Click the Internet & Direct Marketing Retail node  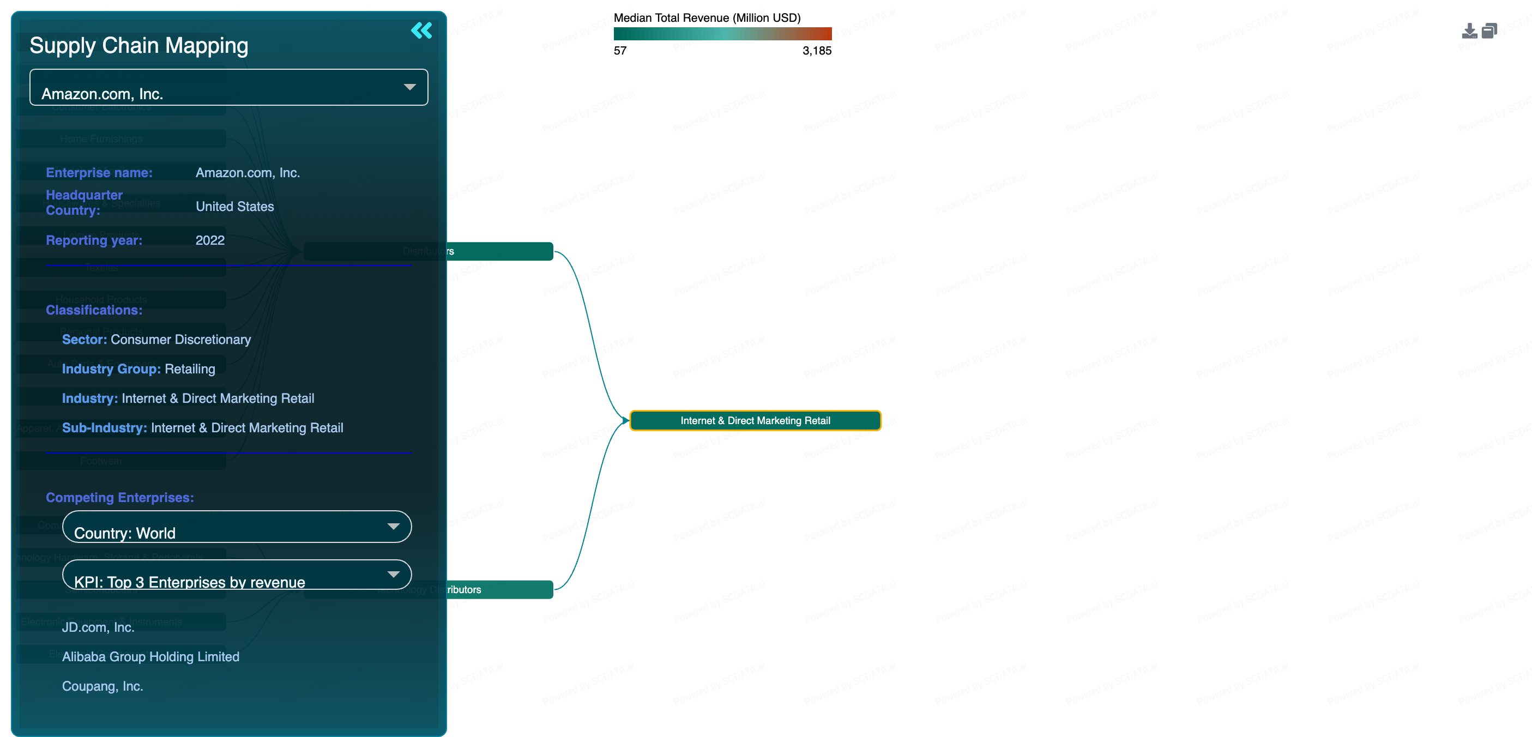755,420
